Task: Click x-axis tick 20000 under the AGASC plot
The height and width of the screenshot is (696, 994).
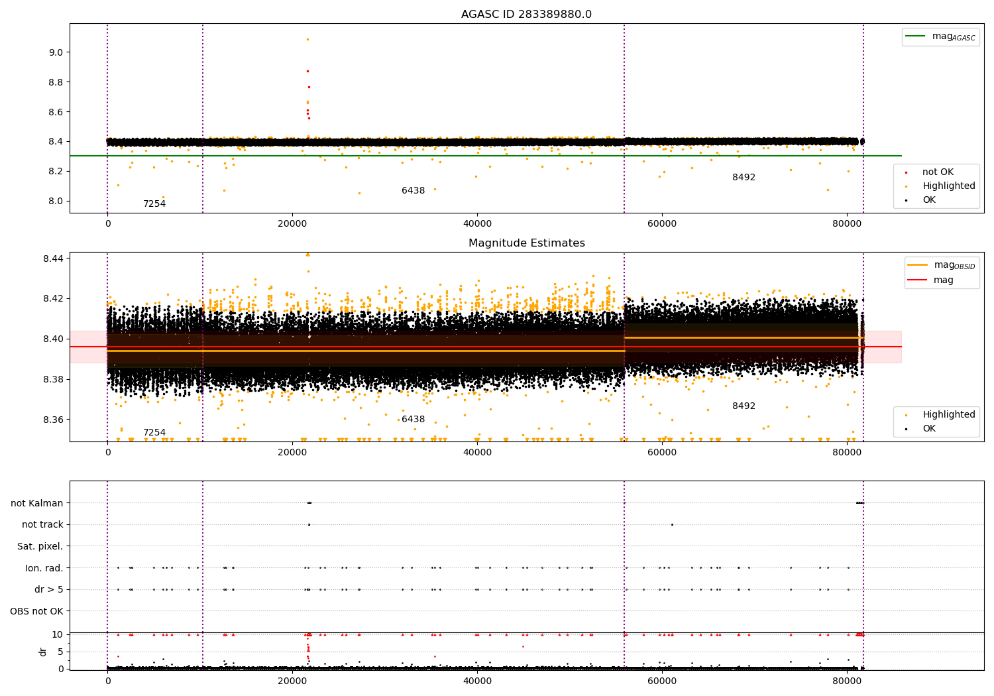Action: 292,224
